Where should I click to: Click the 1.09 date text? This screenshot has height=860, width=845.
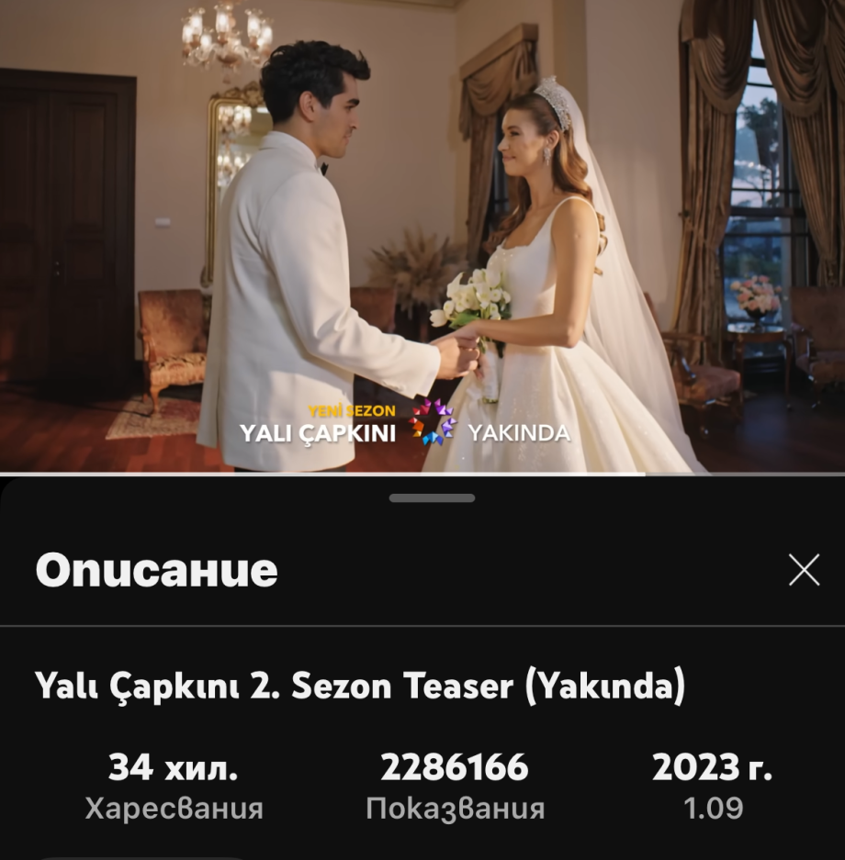click(714, 808)
